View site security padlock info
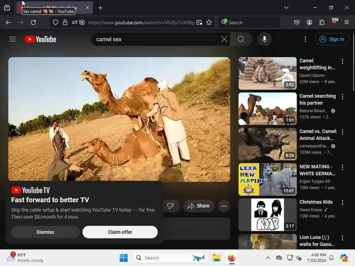The height and width of the screenshot is (266, 355). [65, 23]
